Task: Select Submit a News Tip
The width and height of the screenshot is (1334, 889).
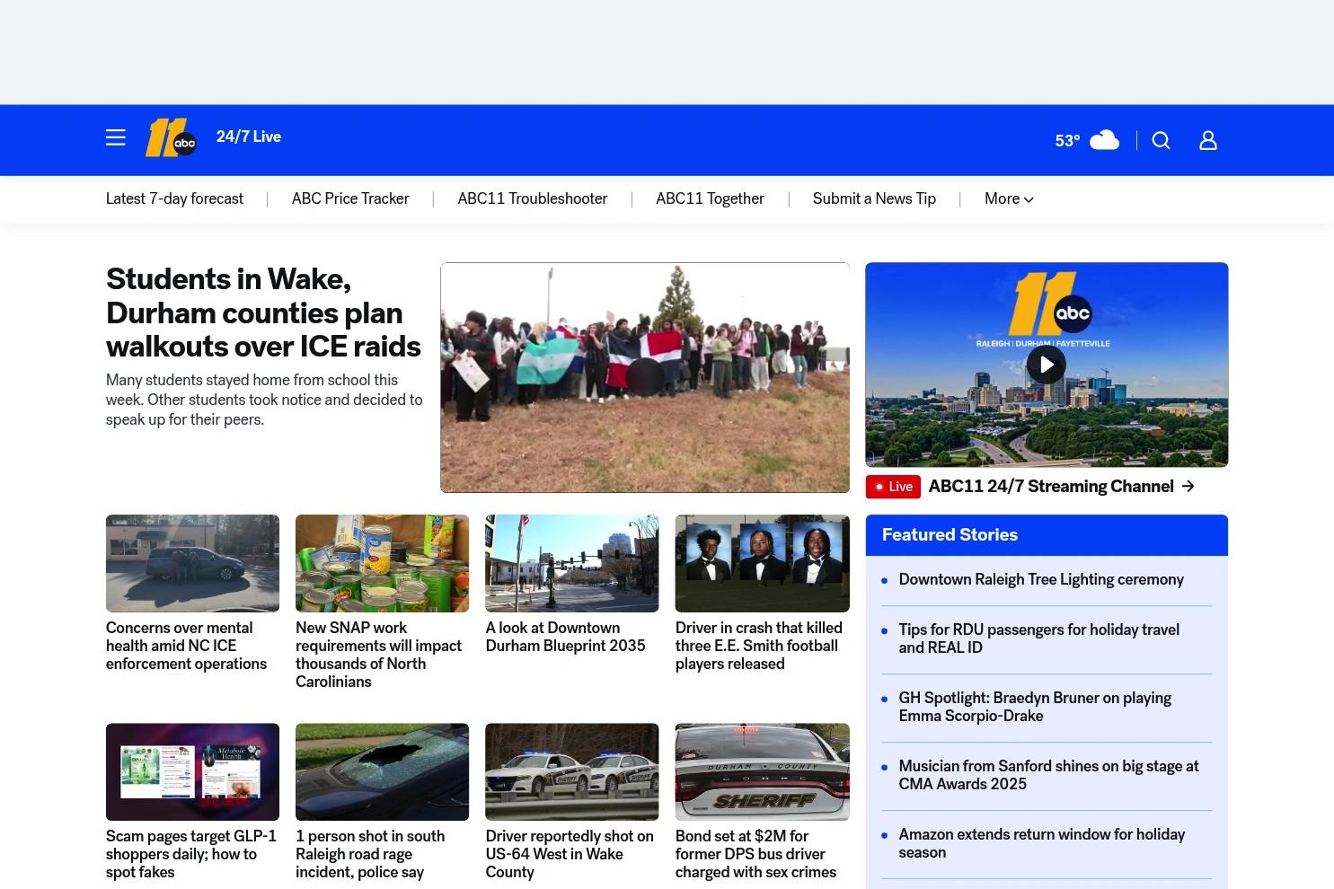Action: 874,199
